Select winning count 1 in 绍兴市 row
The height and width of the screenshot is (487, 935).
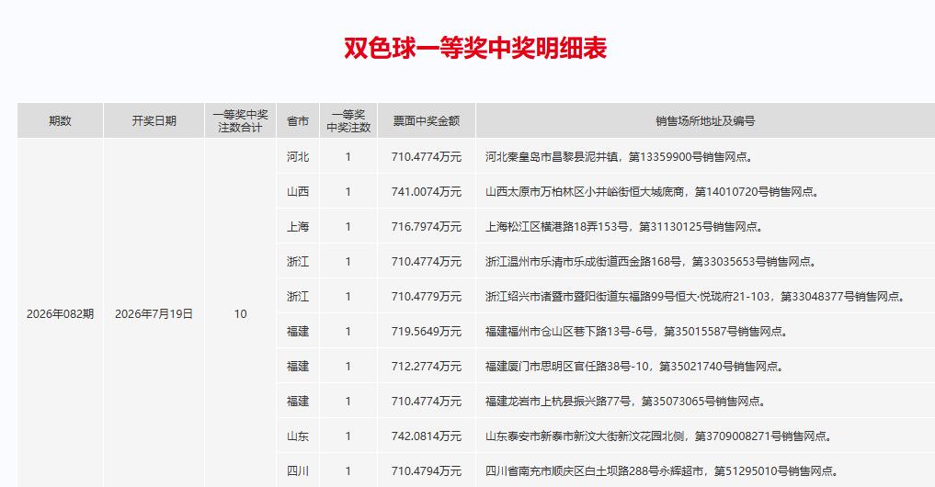click(348, 296)
